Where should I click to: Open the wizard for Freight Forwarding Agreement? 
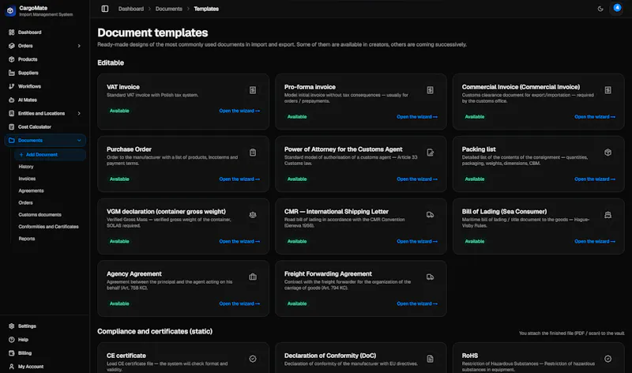pyautogui.click(x=417, y=303)
